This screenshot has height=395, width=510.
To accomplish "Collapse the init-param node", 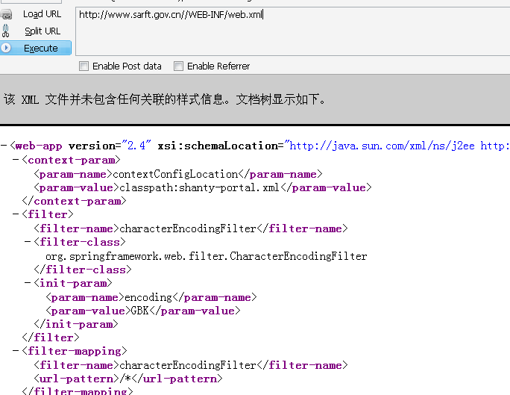I will (28, 283).
